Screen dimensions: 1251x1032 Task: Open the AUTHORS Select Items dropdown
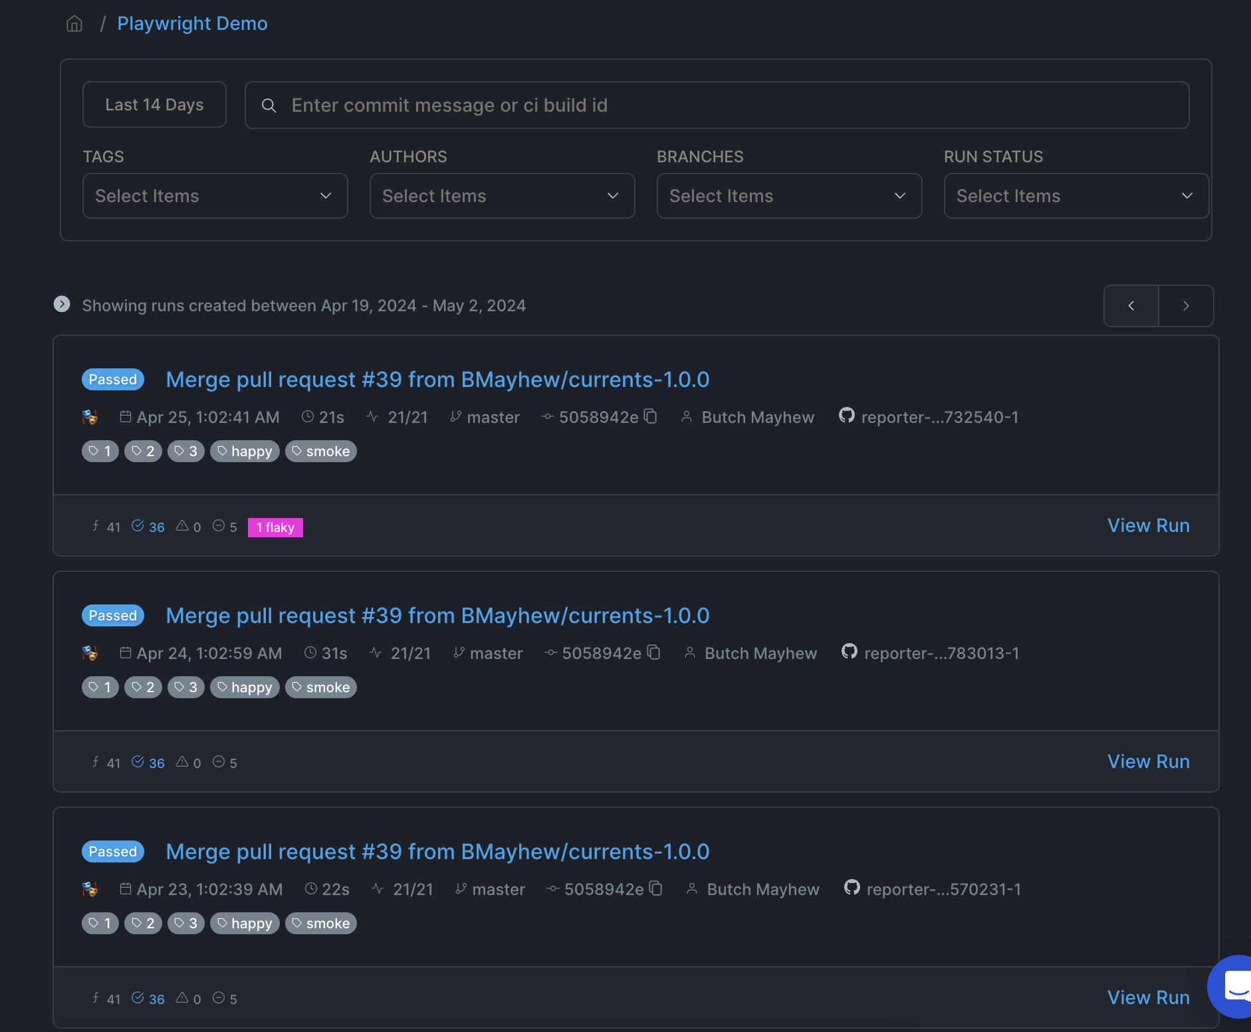point(502,195)
